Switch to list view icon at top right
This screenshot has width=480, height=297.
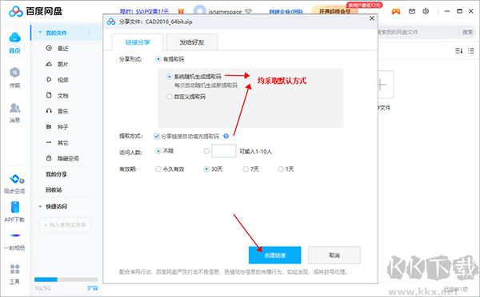(471, 51)
